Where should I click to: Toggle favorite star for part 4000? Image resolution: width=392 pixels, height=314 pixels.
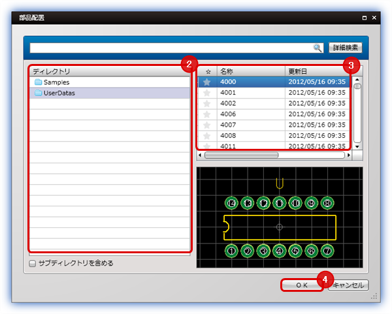click(x=206, y=82)
